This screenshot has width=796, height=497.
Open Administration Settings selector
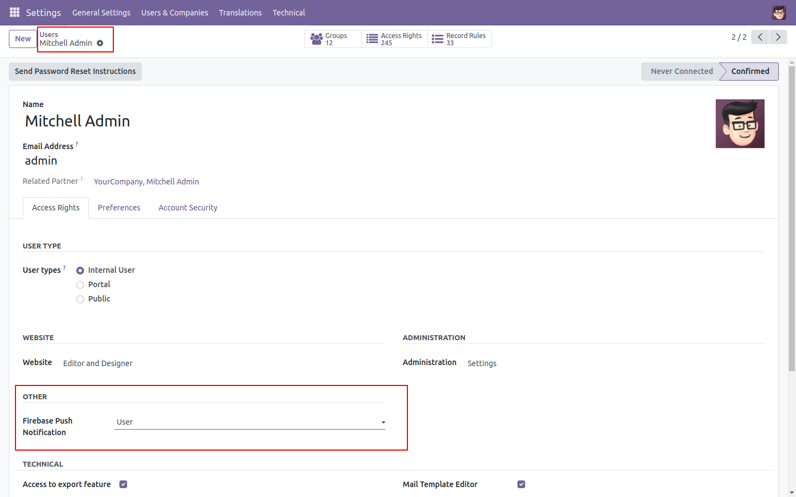click(x=482, y=363)
